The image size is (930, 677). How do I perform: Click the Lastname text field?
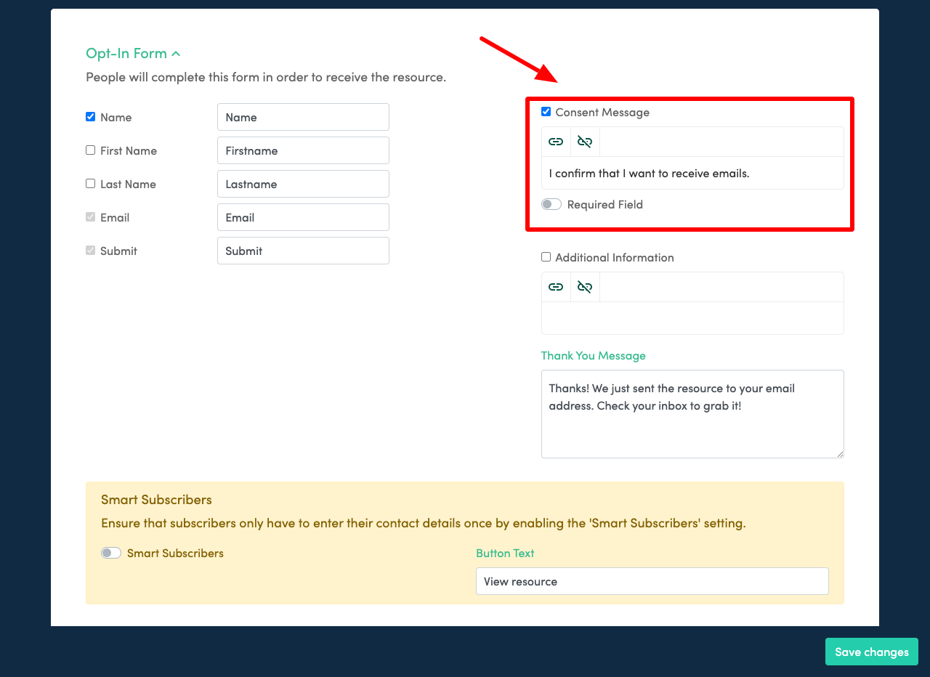pos(303,184)
